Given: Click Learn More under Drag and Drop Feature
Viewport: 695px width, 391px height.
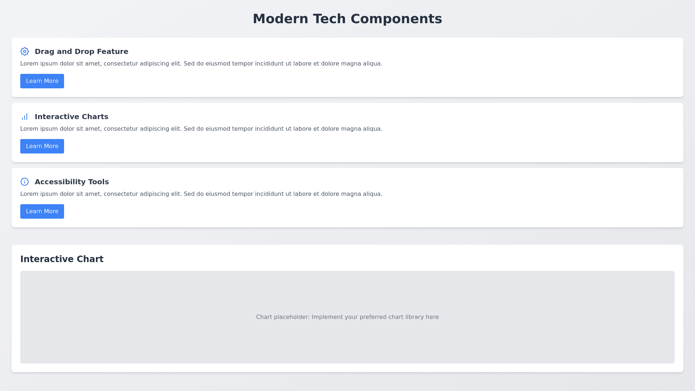Looking at the screenshot, I should point(42,81).
